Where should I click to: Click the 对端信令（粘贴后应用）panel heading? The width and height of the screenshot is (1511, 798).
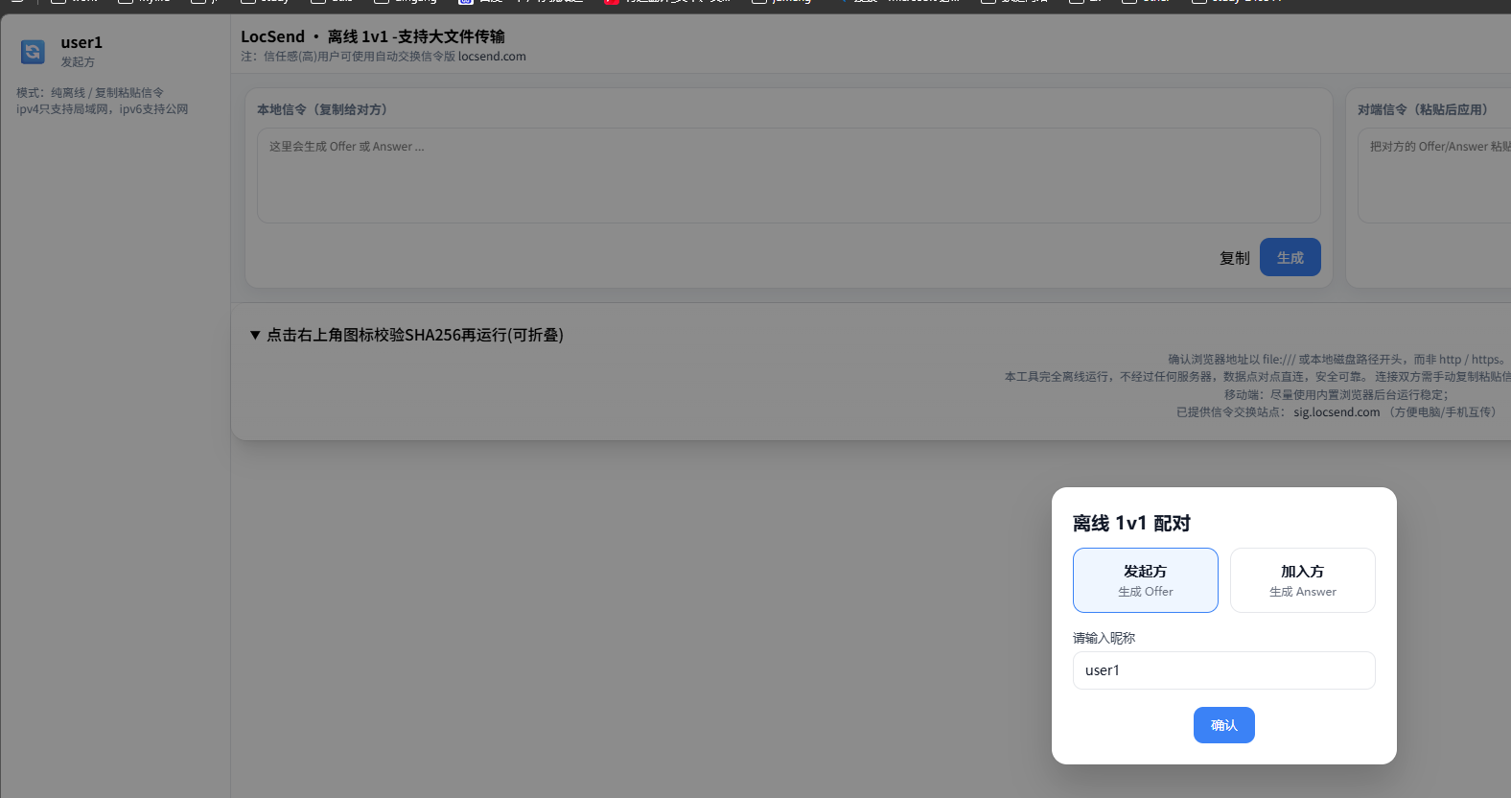(1423, 109)
